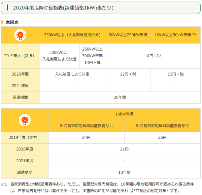Click the 2021年度 dash under 10kW以上50kW未満 column
202x195 pixels.
coord(176,86)
